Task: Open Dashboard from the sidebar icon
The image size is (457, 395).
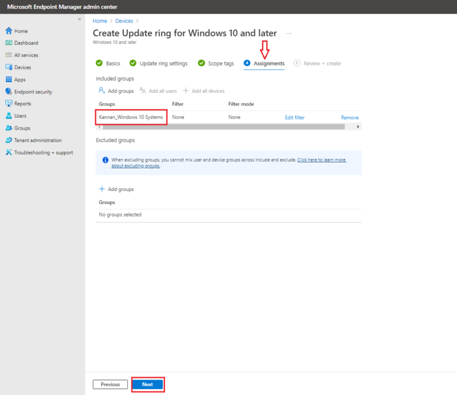Action: 9,43
